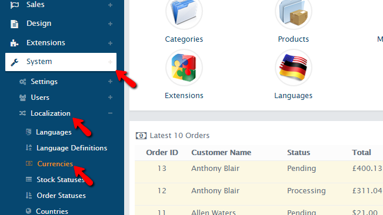Screen dimensions: 383x215
Task: Open Stock Statuses page
Action: (x=61, y=180)
